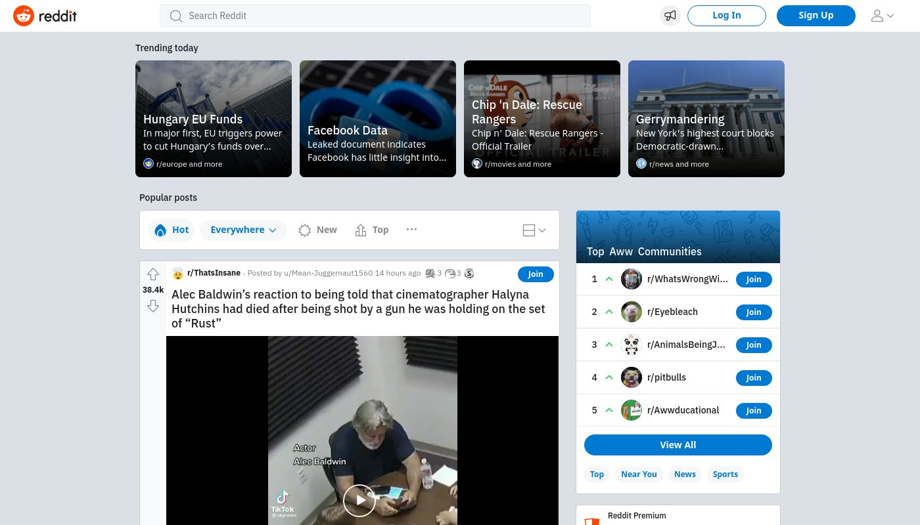Click the r/AnimalsBeingJ... panda avatar
The height and width of the screenshot is (525, 920).
coord(632,345)
